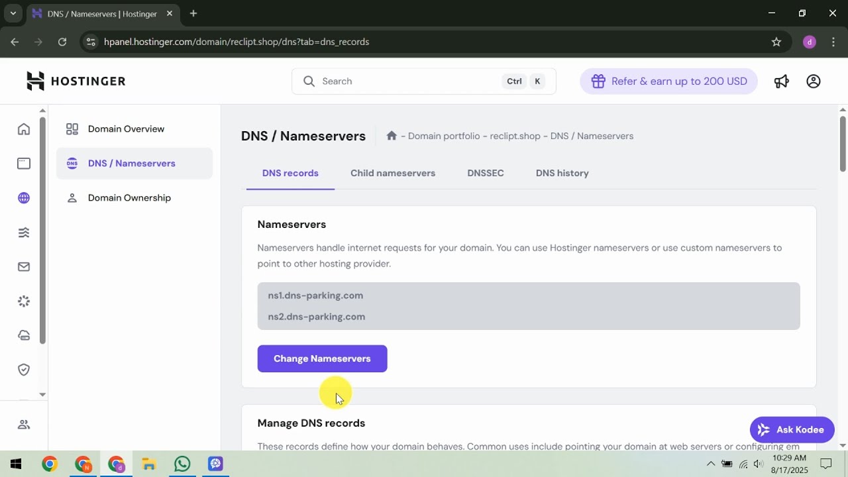
Task: Open Ask Kodee assistant
Action: pos(792,429)
